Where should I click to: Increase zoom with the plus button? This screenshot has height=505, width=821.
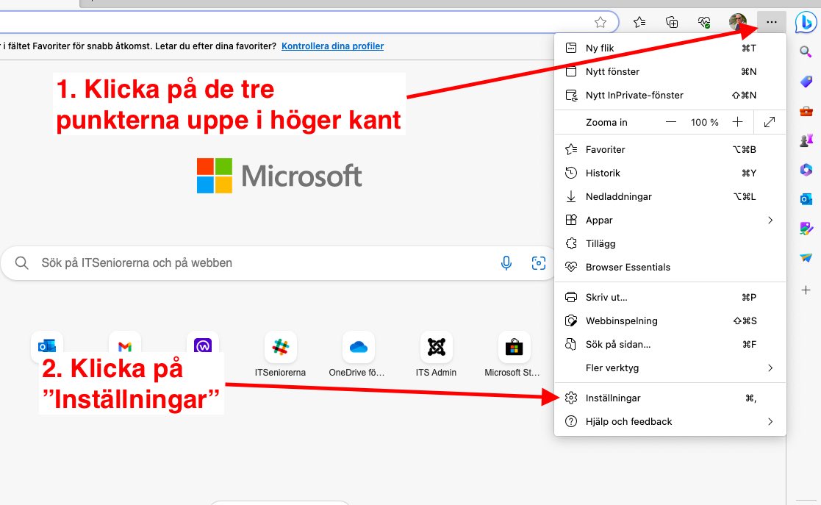point(737,122)
